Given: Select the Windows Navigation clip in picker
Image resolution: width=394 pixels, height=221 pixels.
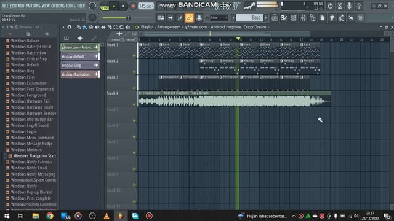Looking at the screenshot, I should point(80,74).
